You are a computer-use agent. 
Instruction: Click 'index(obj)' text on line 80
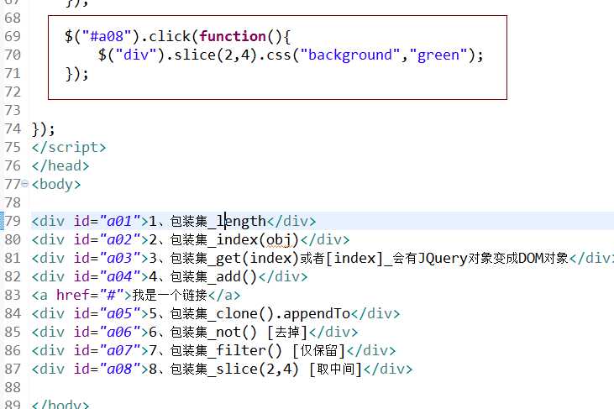click(x=258, y=239)
